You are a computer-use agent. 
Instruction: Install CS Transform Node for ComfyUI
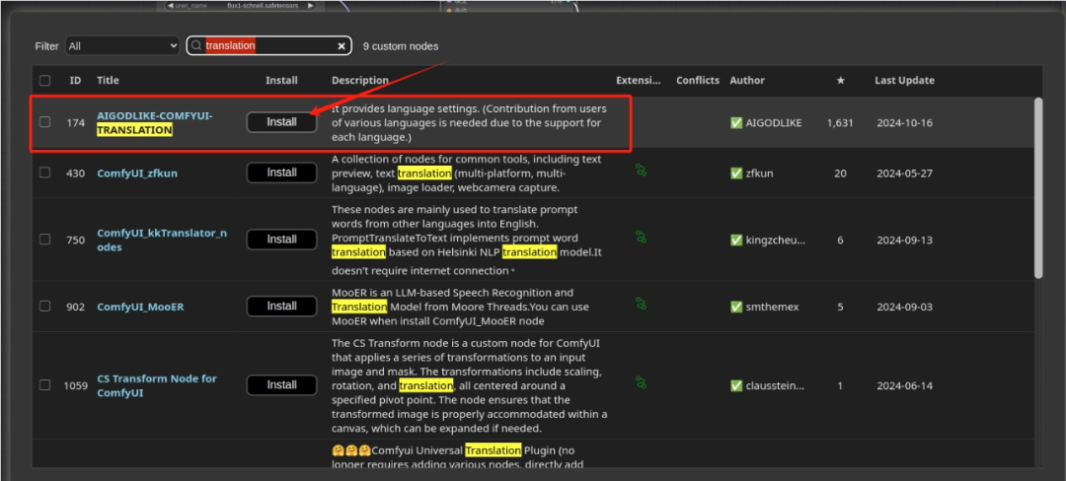tap(281, 384)
